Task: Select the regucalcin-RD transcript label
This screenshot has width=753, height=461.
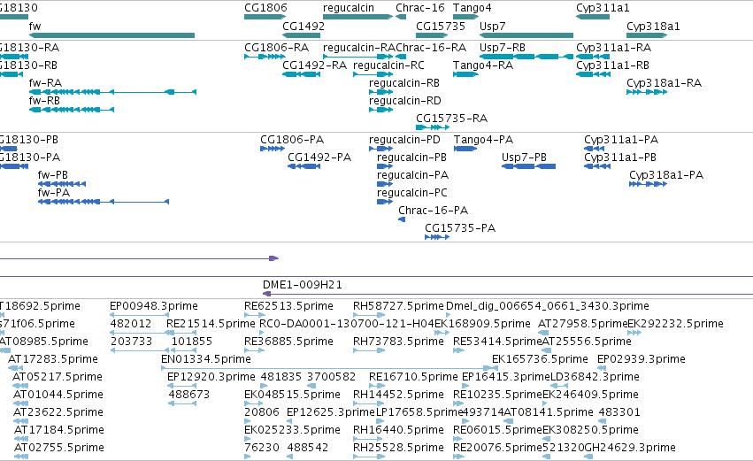Action: point(405,100)
